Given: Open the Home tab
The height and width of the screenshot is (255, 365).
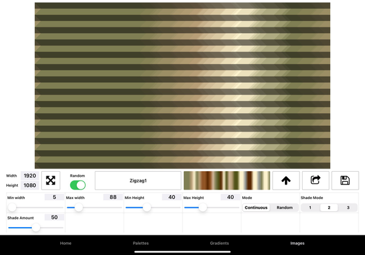Looking at the screenshot, I should [65, 243].
